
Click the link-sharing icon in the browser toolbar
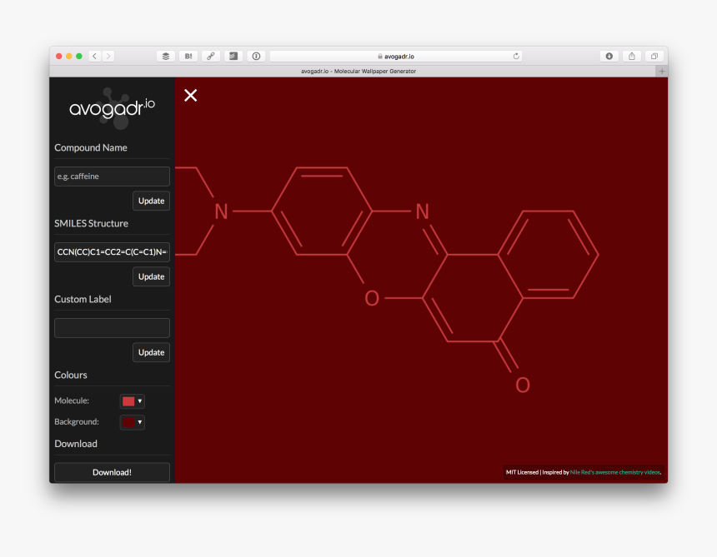pyautogui.click(x=210, y=56)
